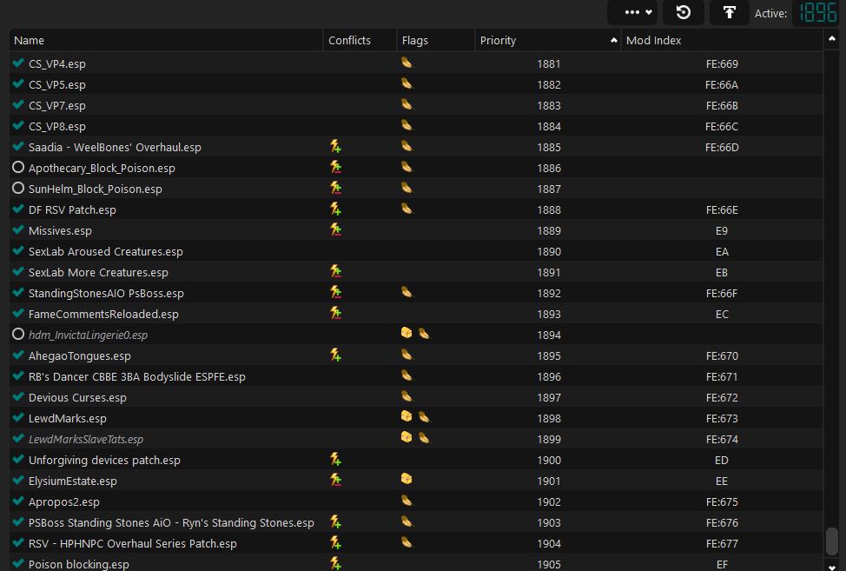Image resolution: width=846 pixels, height=571 pixels.
Task: Select SexLab Aroused Creatures.esp row
Action: click(x=416, y=251)
